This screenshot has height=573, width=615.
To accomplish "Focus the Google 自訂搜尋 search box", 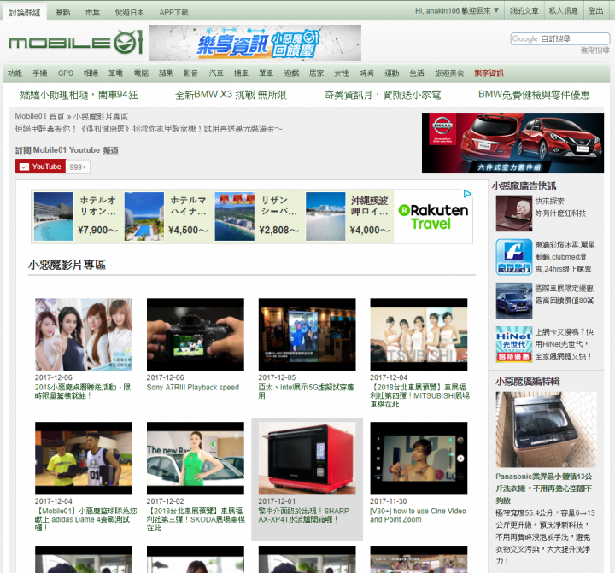I will [x=559, y=38].
